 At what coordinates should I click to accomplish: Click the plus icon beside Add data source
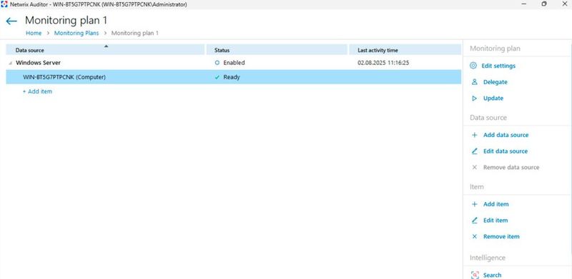point(474,135)
